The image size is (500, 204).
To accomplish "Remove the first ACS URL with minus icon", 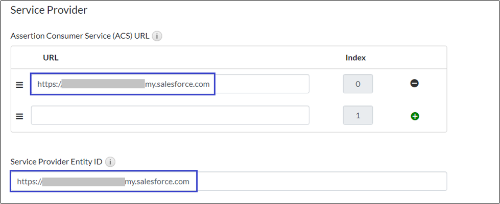I will click(x=415, y=84).
